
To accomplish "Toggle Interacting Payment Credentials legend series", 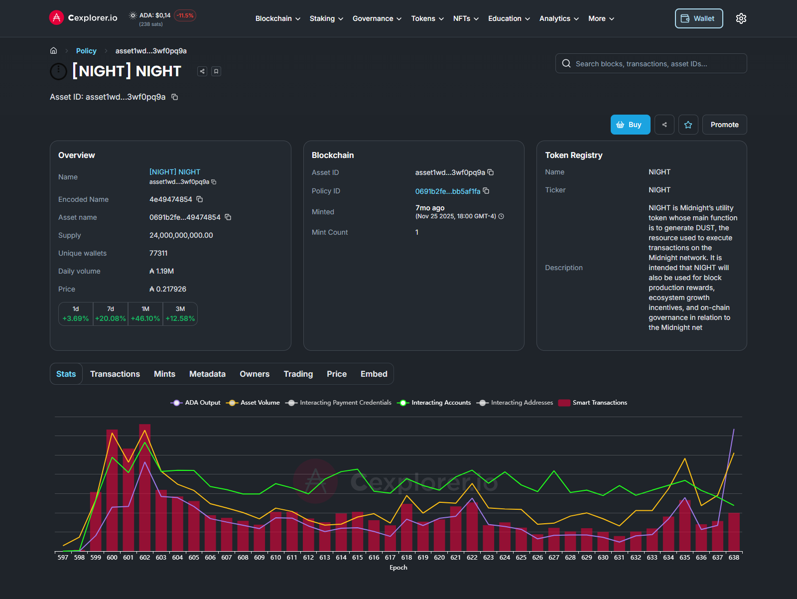I will point(338,403).
